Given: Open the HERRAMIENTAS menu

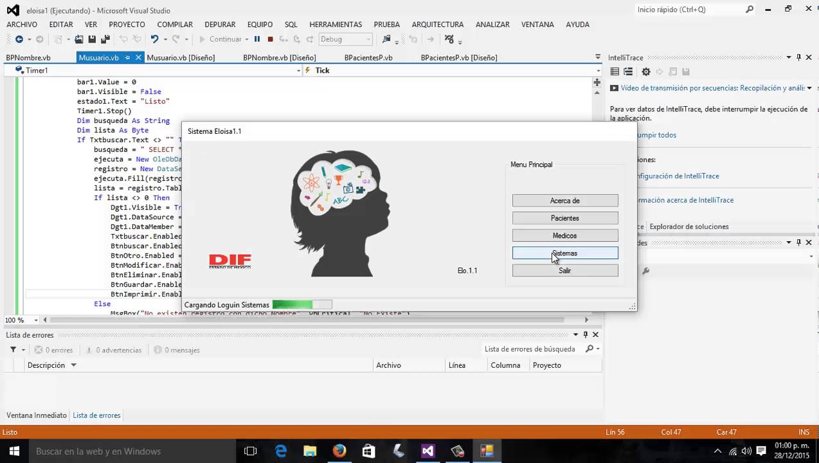Looking at the screenshot, I should [x=336, y=24].
